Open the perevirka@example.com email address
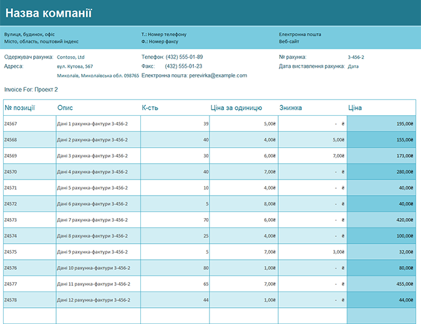Screen dimensions: 421x324 tap(218, 75)
